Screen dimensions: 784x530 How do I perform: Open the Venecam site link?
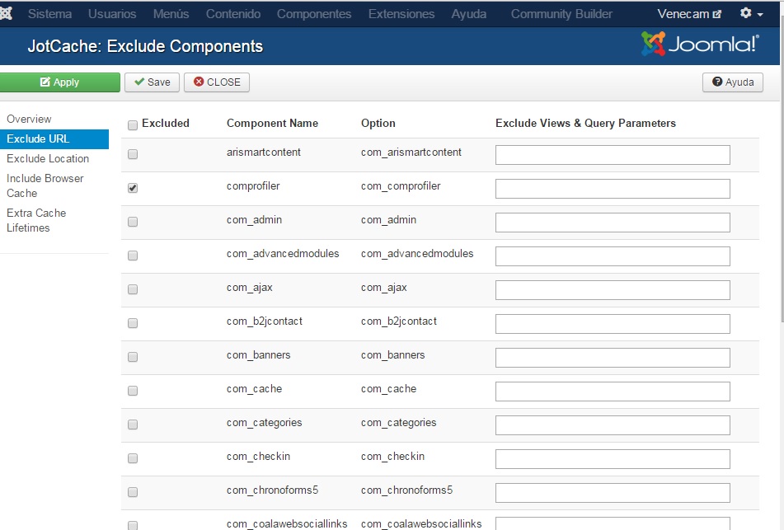[x=689, y=14]
